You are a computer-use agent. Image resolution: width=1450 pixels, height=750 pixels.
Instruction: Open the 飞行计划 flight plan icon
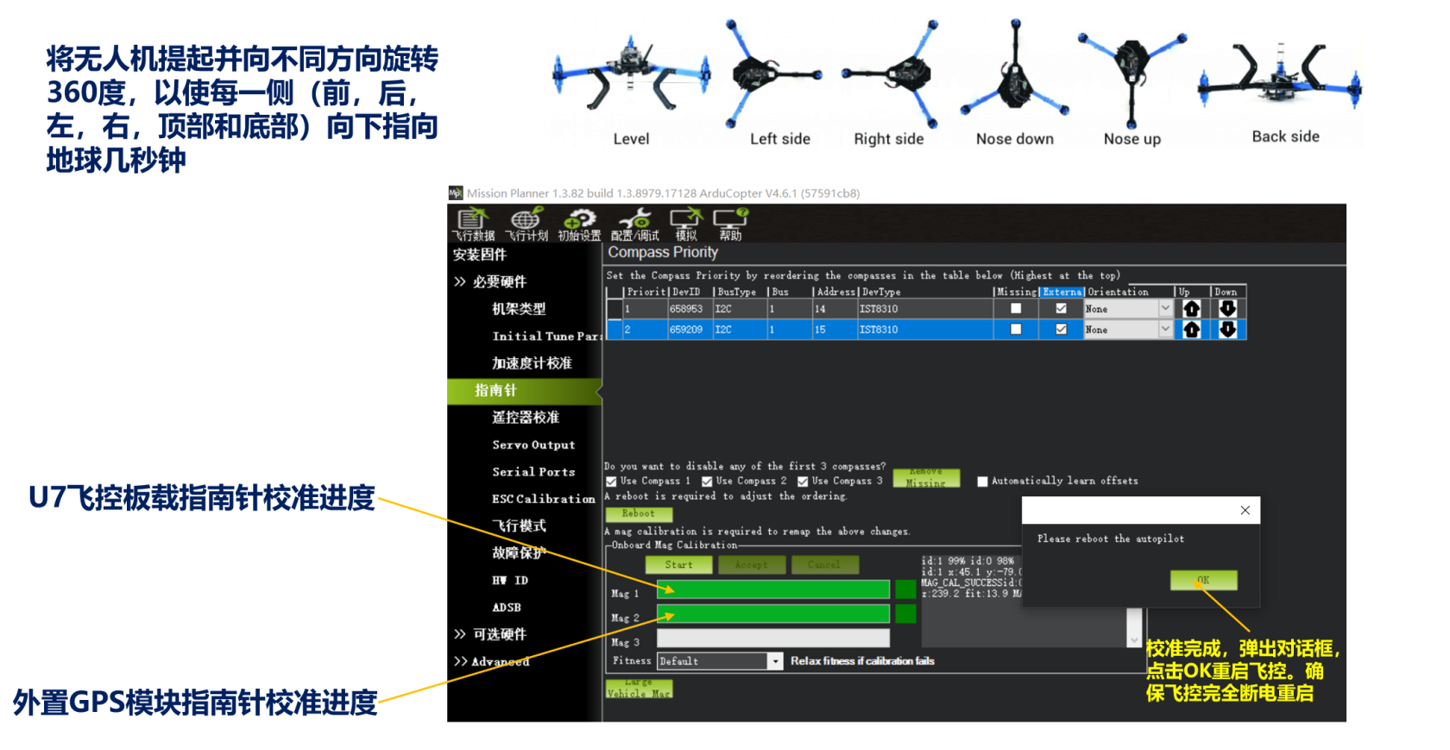coord(526,224)
